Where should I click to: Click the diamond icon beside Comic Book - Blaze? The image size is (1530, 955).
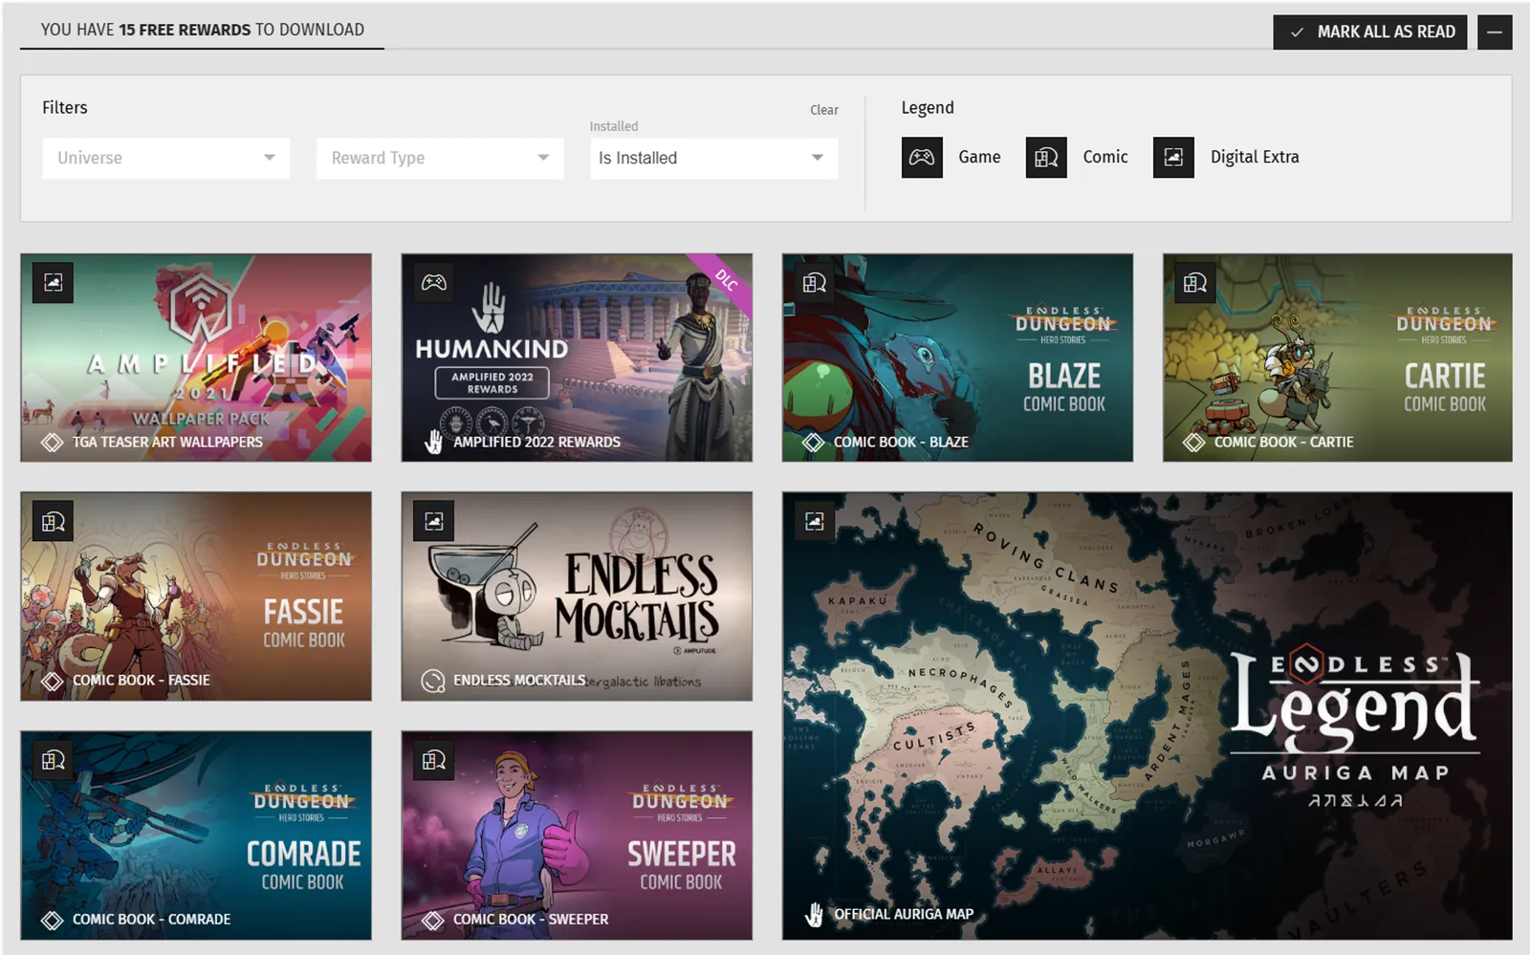pyautogui.click(x=813, y=443)
